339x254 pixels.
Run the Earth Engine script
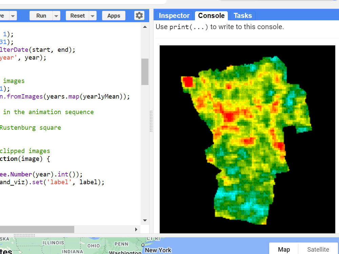[x=41, y=15]
